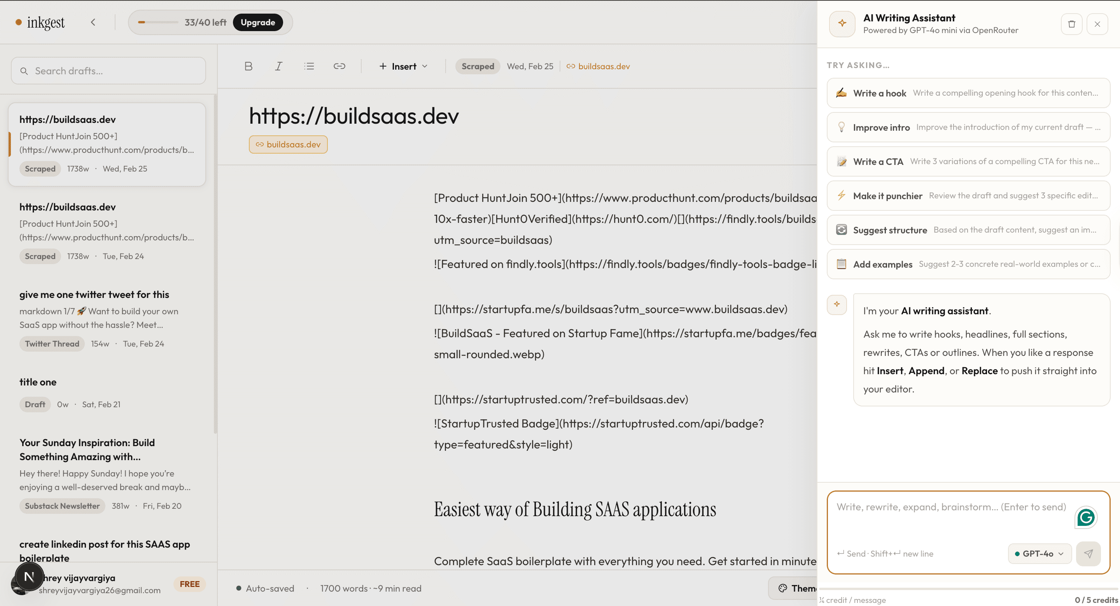Click the credits usage progress bar

click(157, 22)
